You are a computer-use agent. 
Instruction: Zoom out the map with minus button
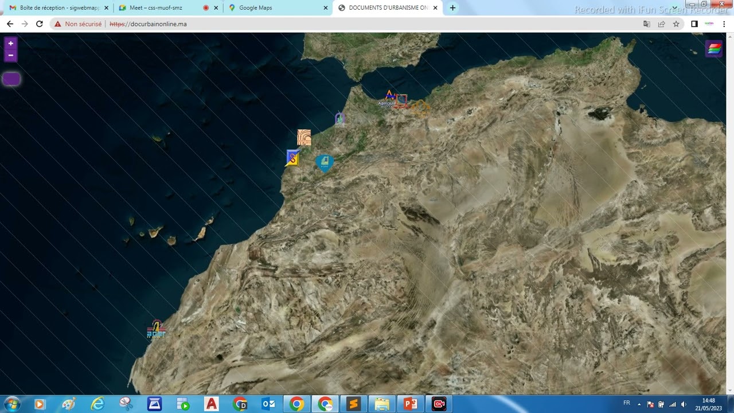pos(11,56)
